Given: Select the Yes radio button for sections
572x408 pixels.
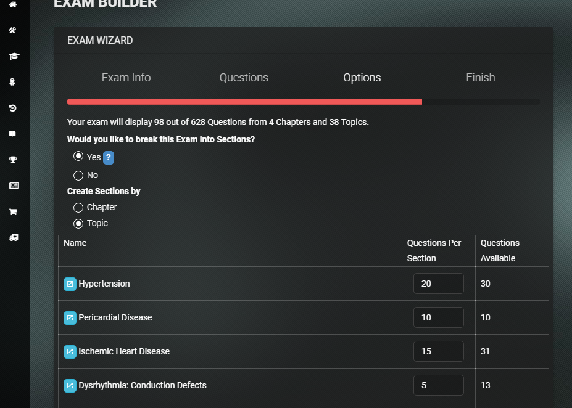Looking at the screenshot, I should (78, 157).
